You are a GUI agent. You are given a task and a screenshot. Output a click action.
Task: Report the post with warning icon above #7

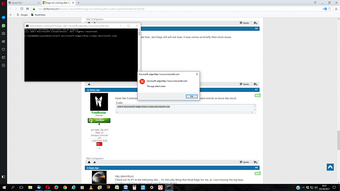tap(89, 84)
